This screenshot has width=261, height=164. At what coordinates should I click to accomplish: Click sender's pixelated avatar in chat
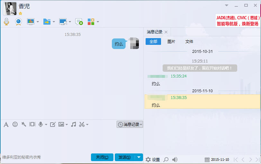(x=134, y=43)
